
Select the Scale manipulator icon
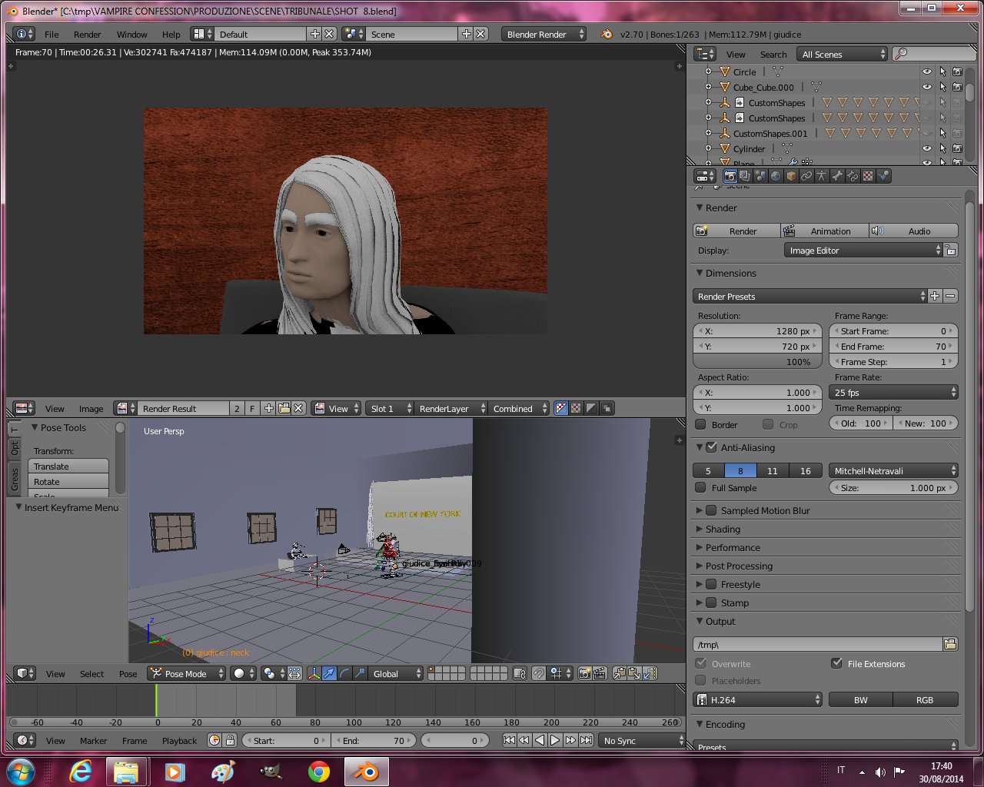(x=360, y=673)
